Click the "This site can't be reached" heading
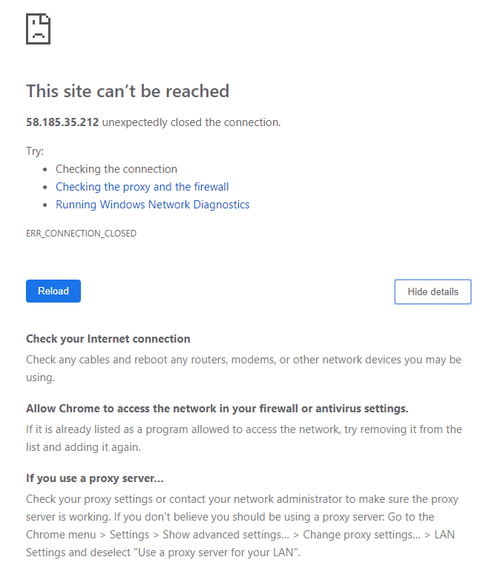 click(x=128, y=91)
